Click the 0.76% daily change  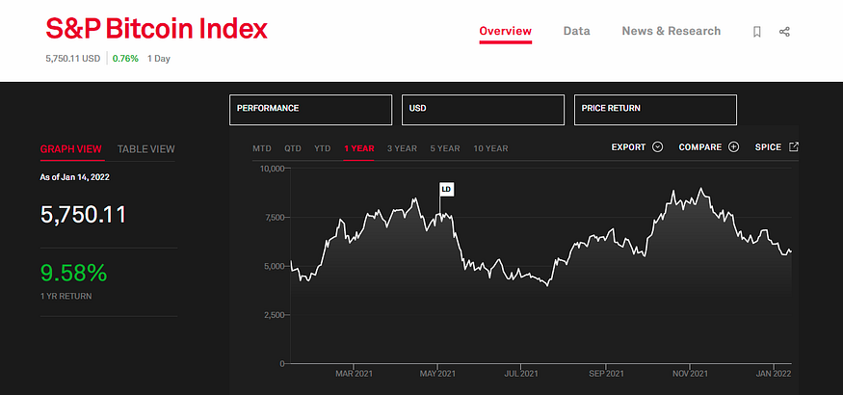coord(125,59)
